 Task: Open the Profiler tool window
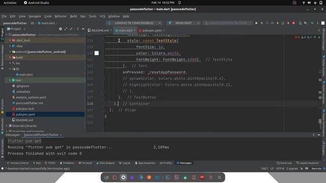pos(166,163)
